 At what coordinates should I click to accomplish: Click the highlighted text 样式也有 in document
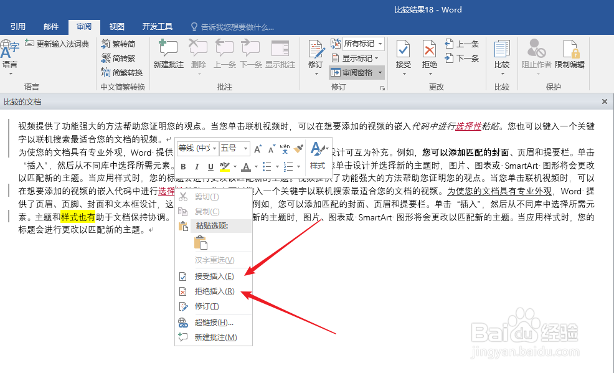(x=78, y=217)
